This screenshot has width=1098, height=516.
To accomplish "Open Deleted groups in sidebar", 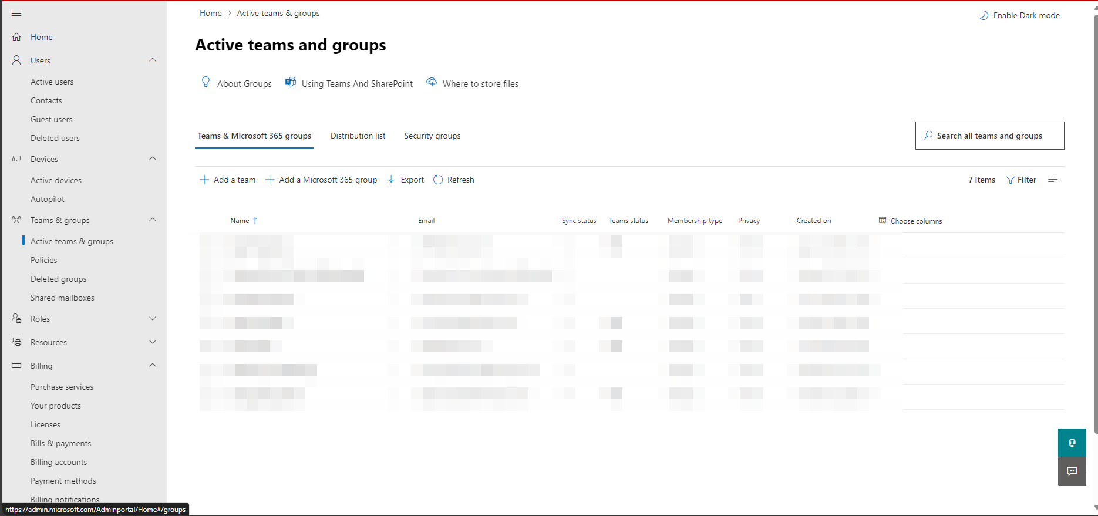I will click(x=59, y=279).
